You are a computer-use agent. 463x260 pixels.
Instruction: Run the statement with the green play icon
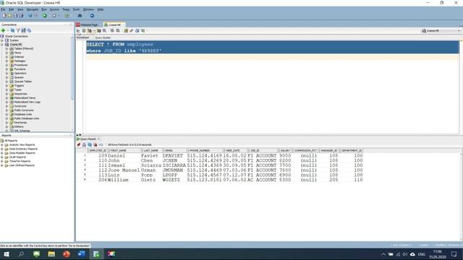[x=78, y=30]
